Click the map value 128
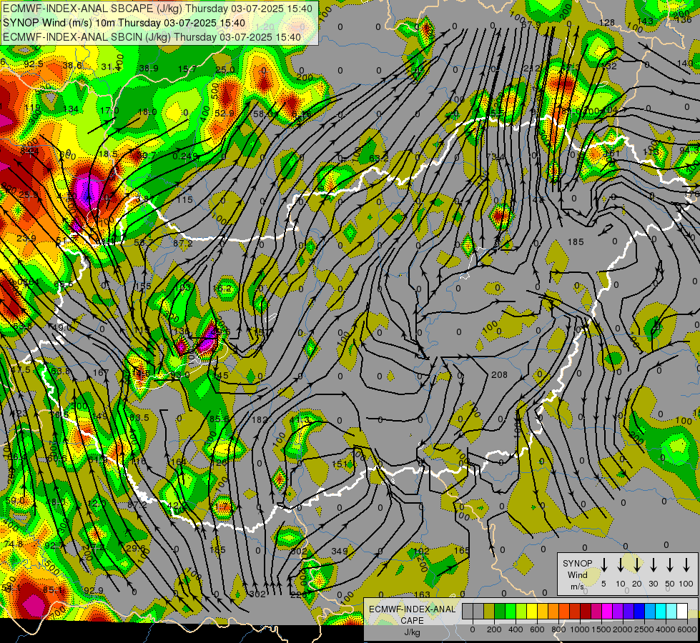 [x=607, y=23]
